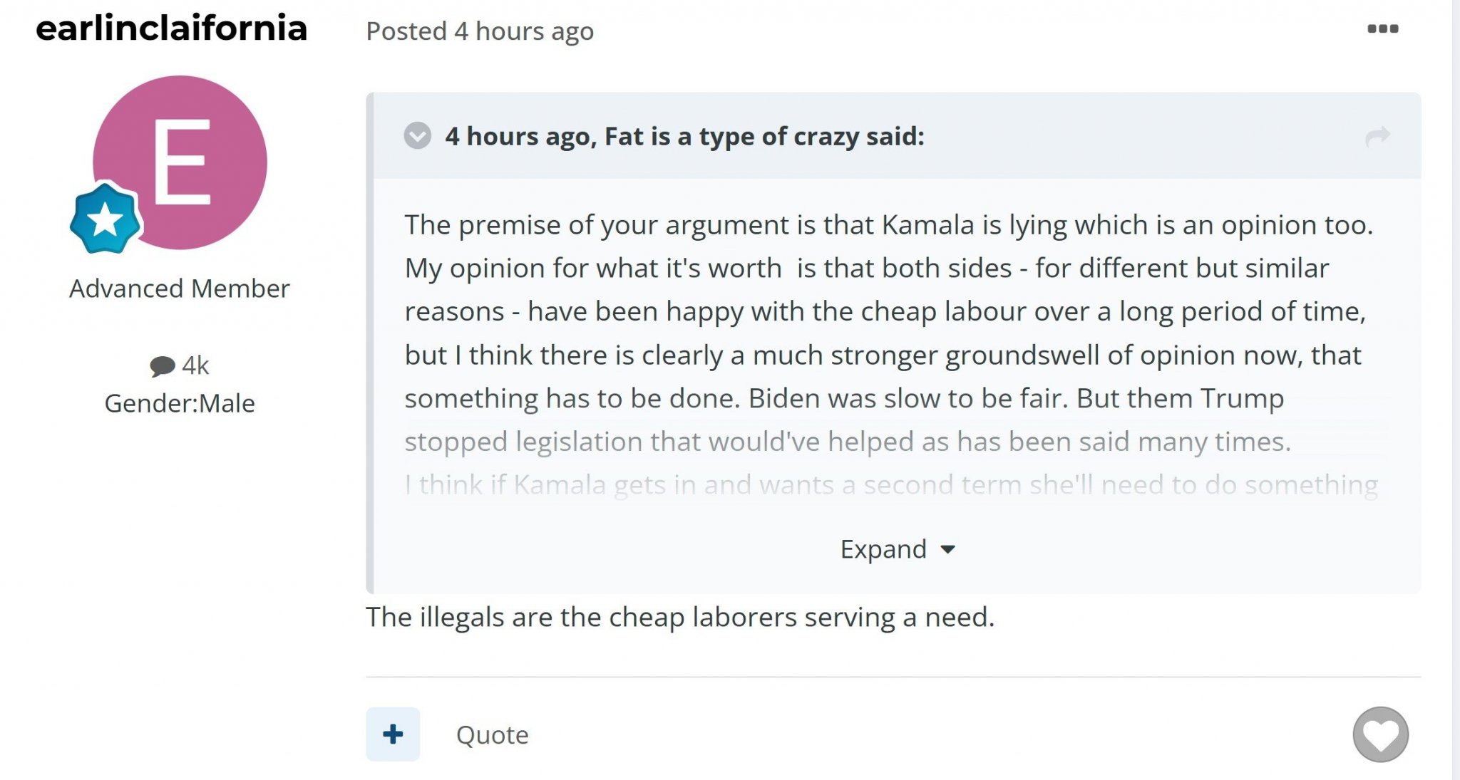
Task: Click the pink E avatar
Action: click(180, 162)
